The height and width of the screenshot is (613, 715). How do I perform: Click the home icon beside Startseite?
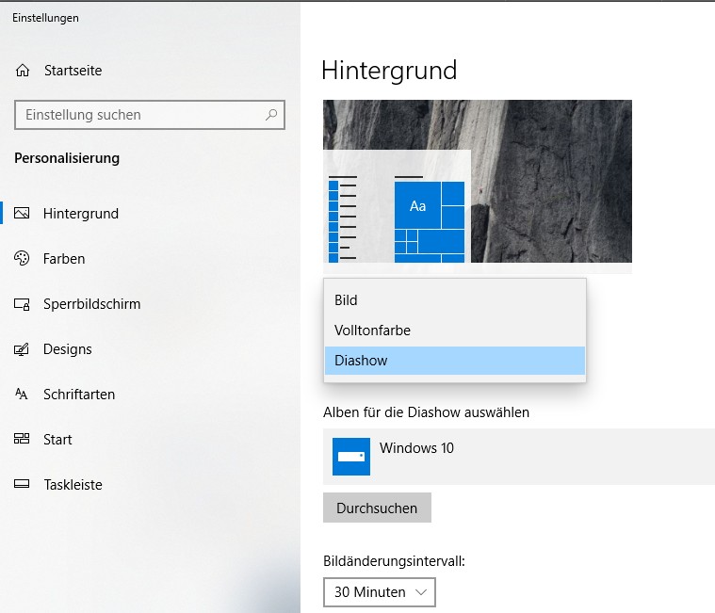pos(23,71)
